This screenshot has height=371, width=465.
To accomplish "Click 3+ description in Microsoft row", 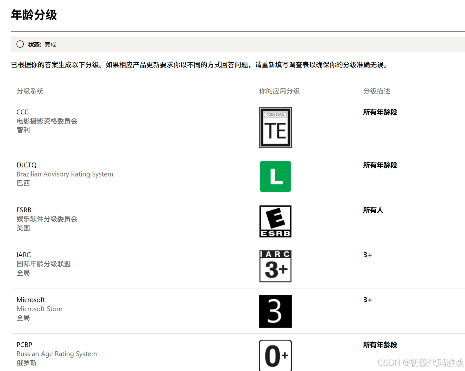I will pyautogui.click(x=367, y=300).
